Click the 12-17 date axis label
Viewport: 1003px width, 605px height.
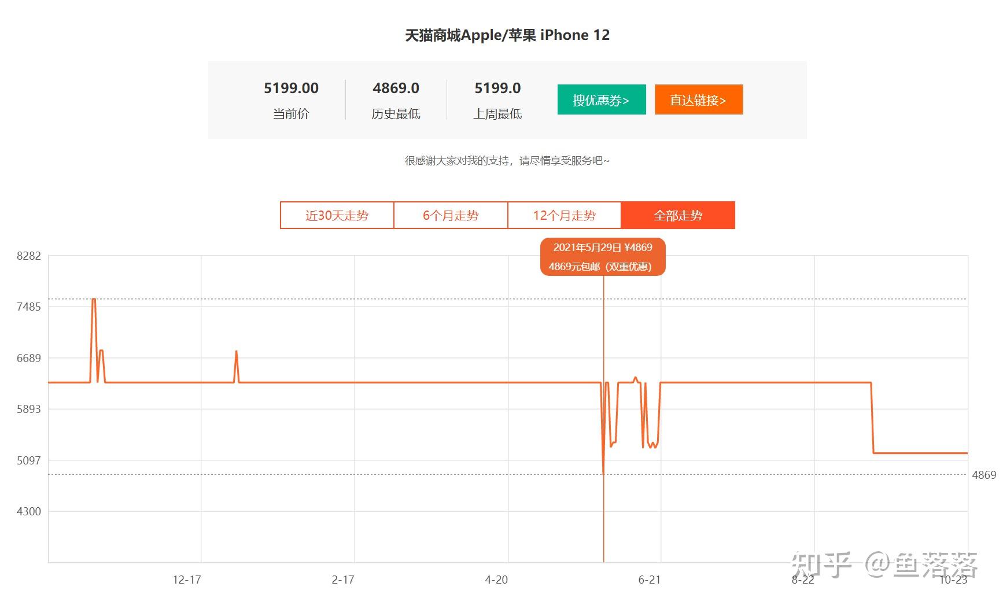click(x=187, y=580)
